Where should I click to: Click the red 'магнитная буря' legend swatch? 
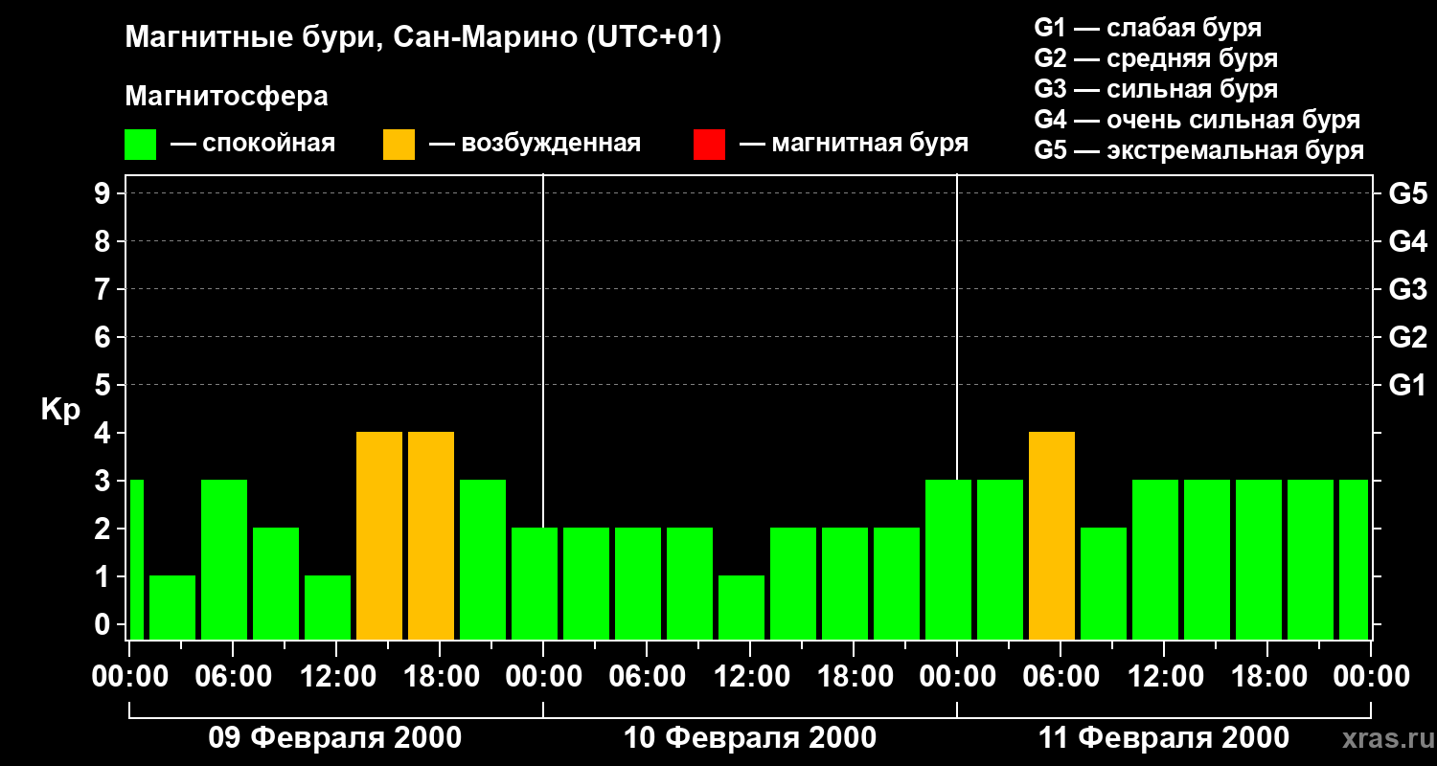click(x=709, y=145)
